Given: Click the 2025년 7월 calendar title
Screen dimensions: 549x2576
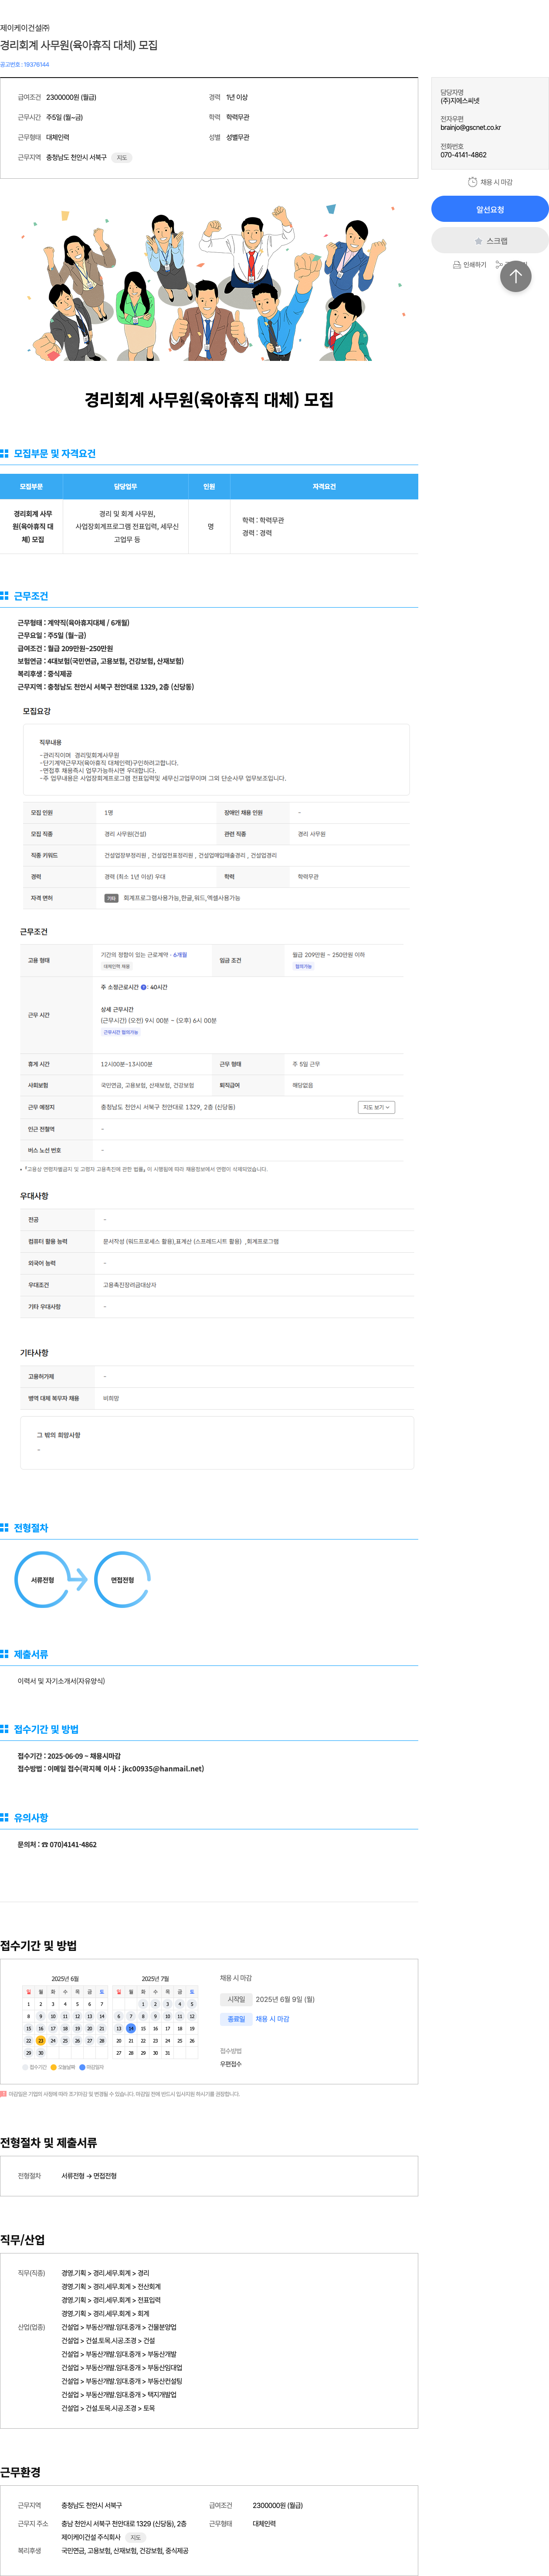Looking at the screenshot, I should coord(155,1979).
